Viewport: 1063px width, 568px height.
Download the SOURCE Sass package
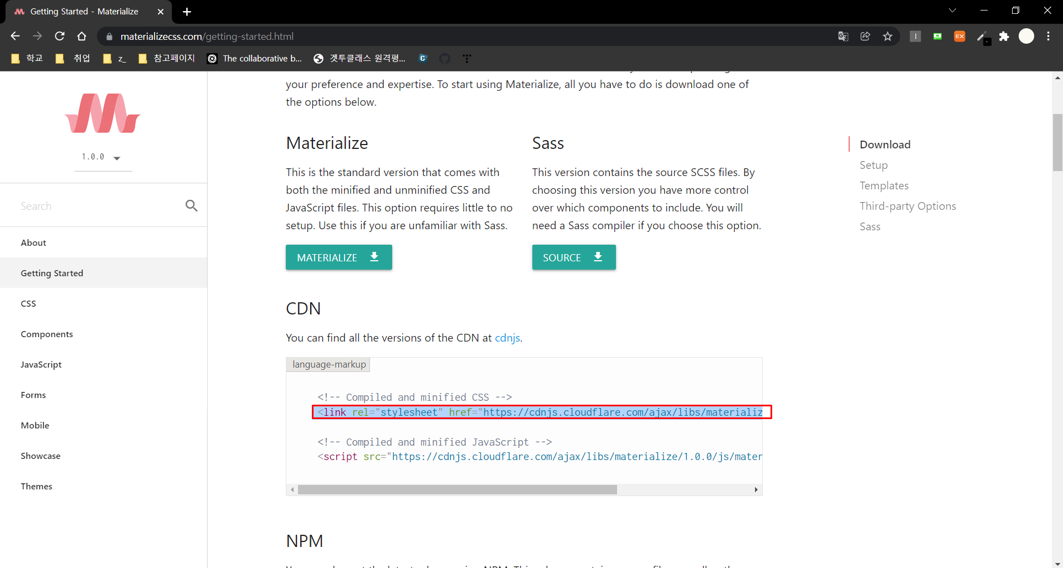[x=574, y=257]
